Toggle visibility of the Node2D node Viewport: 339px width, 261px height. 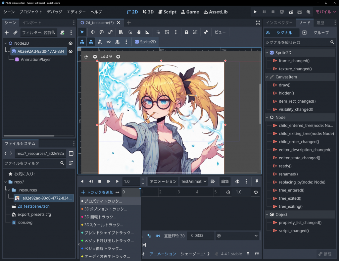pyautogui.click(x=71, y=43)
